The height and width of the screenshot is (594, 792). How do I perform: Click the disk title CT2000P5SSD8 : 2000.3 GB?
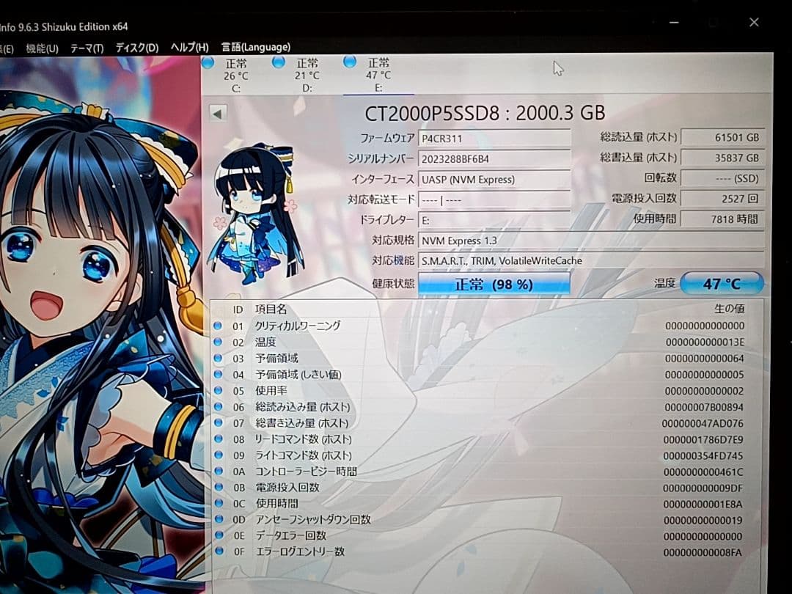(485, 113)
